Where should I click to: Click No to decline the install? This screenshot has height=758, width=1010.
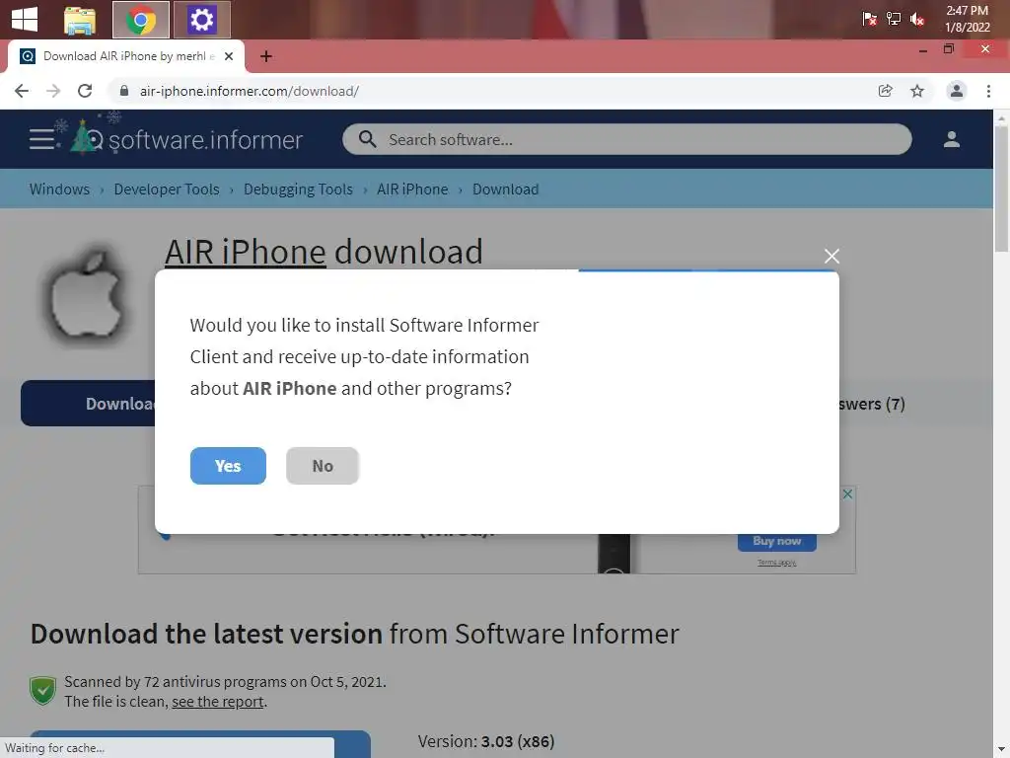click(x=323, y=466)
